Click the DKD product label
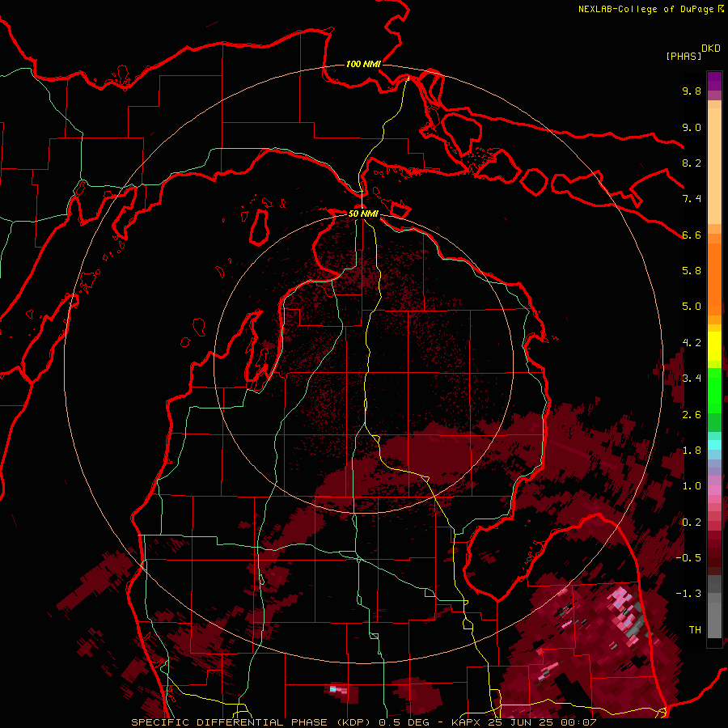 coord(711,49)
